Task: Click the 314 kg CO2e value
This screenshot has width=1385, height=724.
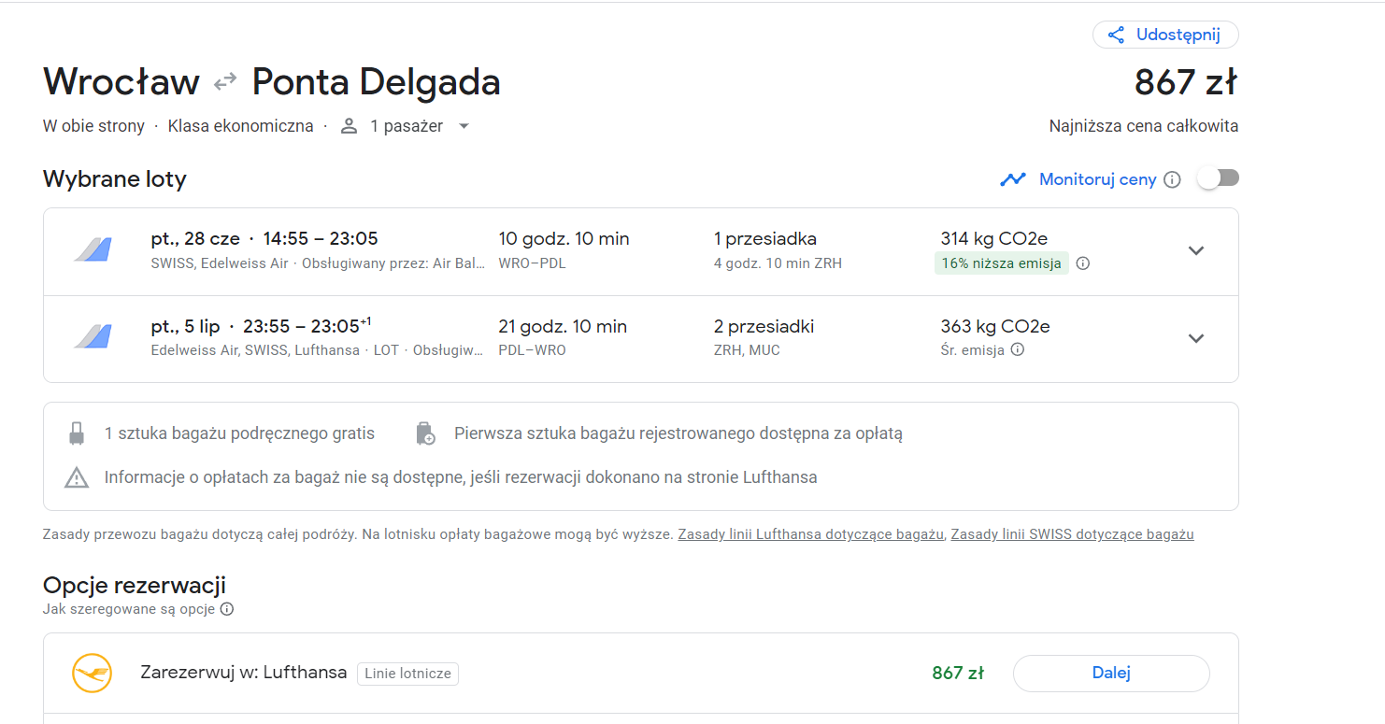Action: [x=993, y=238]
